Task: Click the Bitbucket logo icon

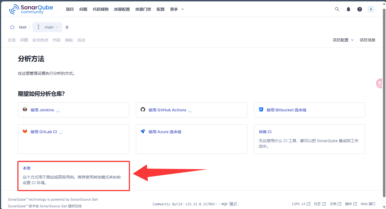Action: coord(261,109)
